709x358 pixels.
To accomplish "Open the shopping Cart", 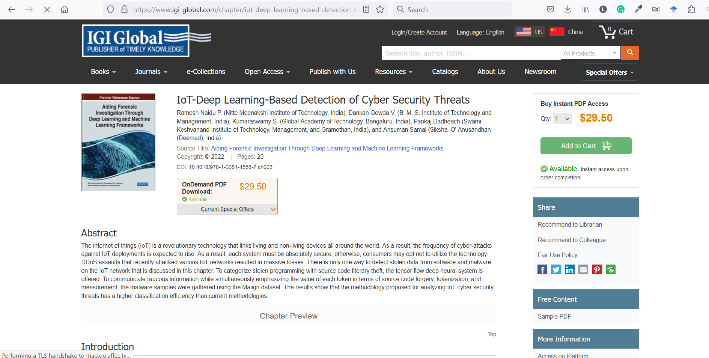I will point(616,32).
